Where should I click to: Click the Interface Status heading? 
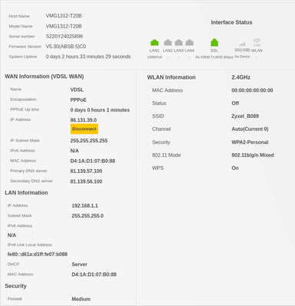(x=231, y=22)
